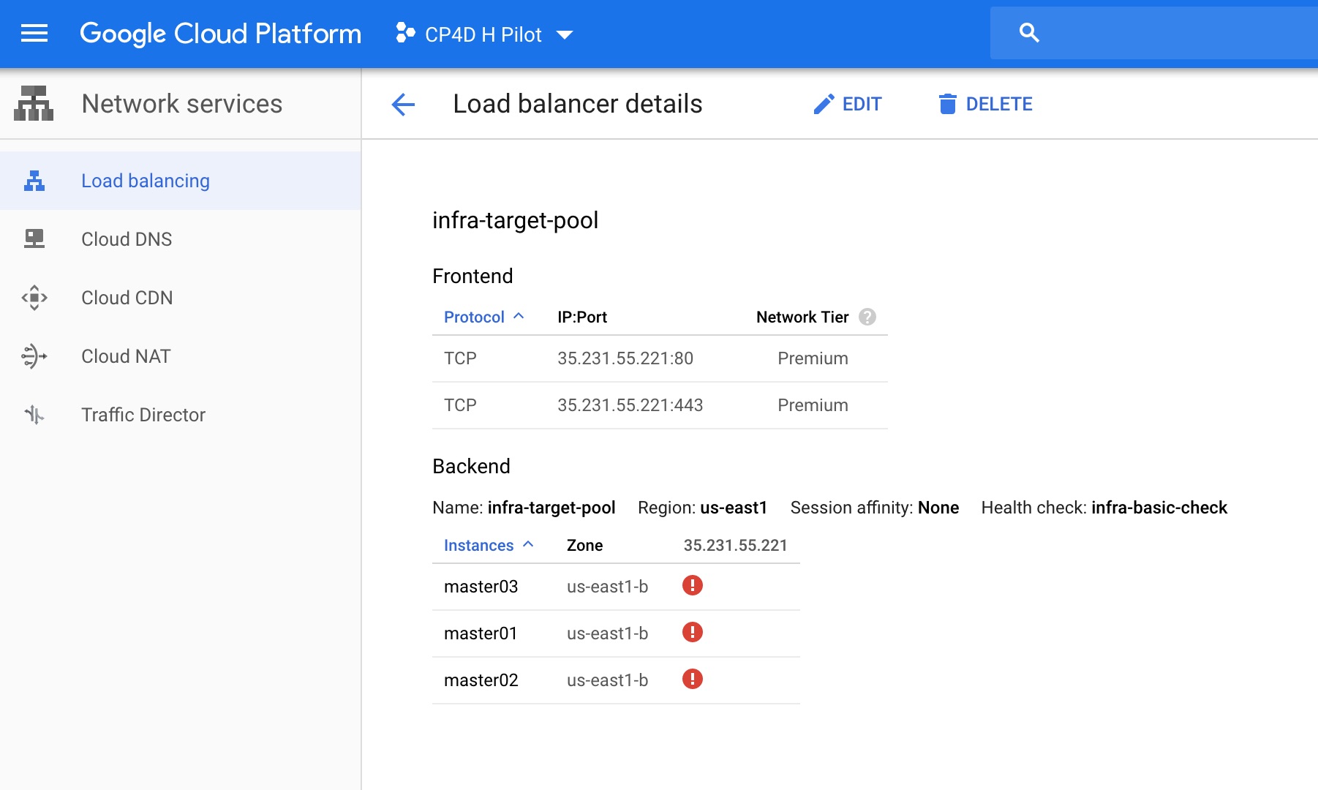Toggle Instances column sort arrow
This screenshot has height=790, width=1318.
click(528, 544)
